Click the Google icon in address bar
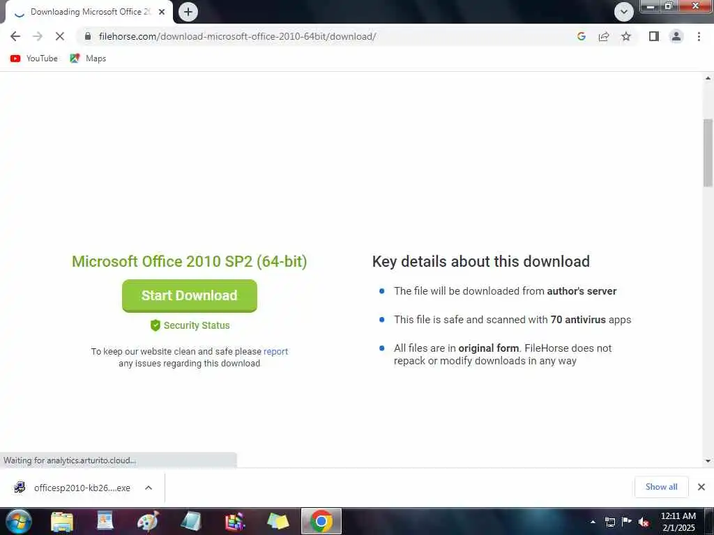Image resolution: width=714 pixels, height=535 pixels. point(581,36)
